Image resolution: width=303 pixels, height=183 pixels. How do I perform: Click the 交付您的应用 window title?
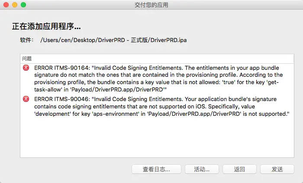click(x=151, y=5)
